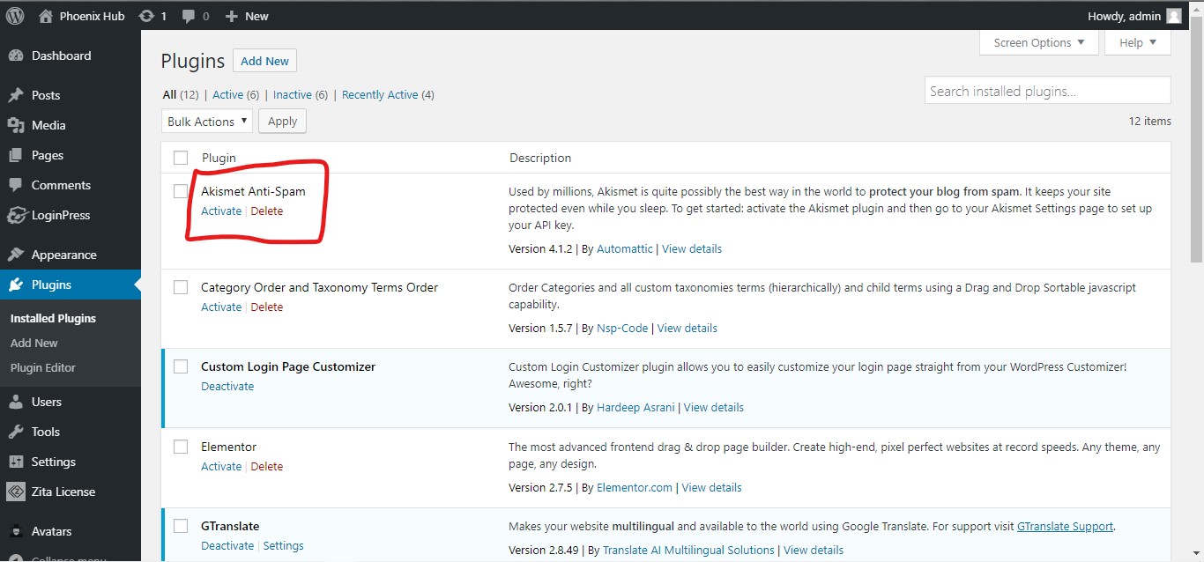Viewport: 1204px width, 562px height.
Task: Activate the Elementor plugin
Action: (221, 466)
